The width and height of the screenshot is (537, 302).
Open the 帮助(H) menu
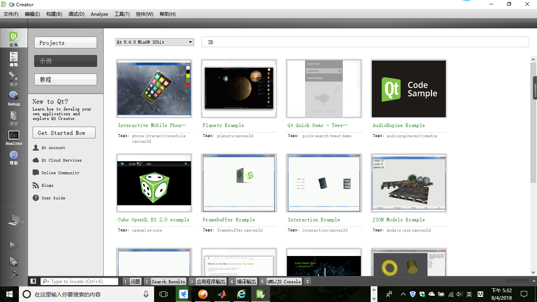pyautogui.click(x=167, y=14)
